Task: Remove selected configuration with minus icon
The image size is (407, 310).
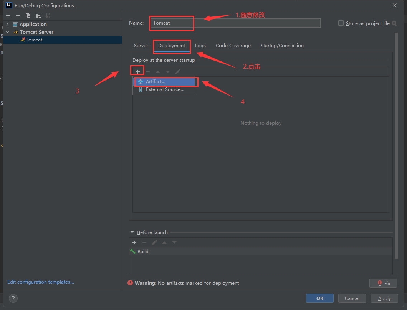Action: point(18,16)
